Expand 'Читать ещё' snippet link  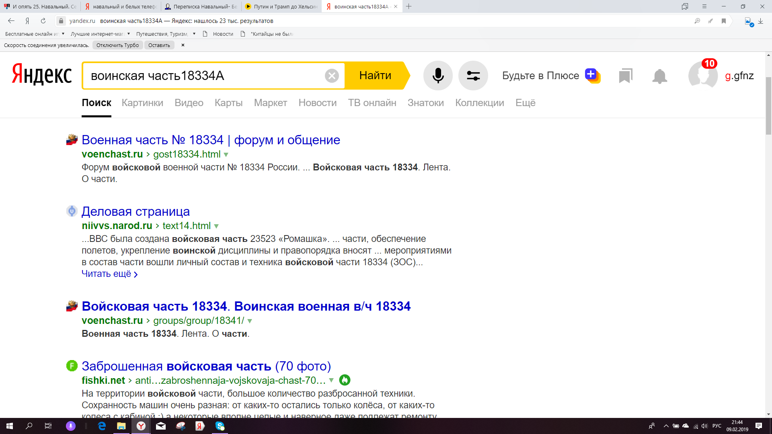(x=110, y=274)
